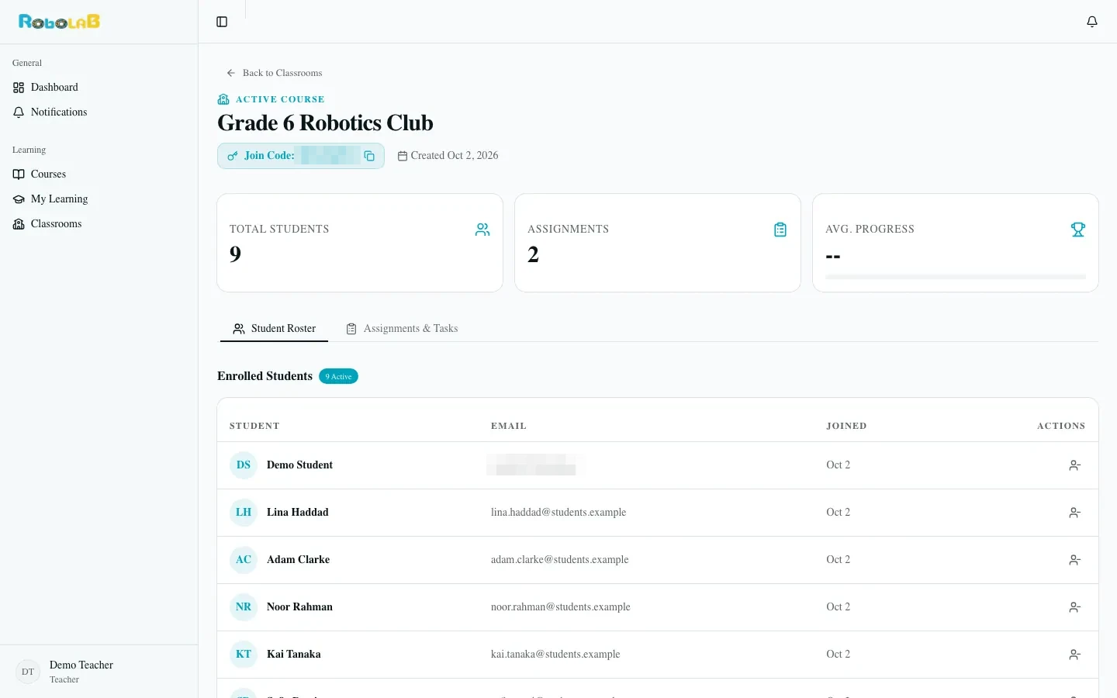Open Notifications in the sidebar
1117x698 pixels.
tap(99, 112)
